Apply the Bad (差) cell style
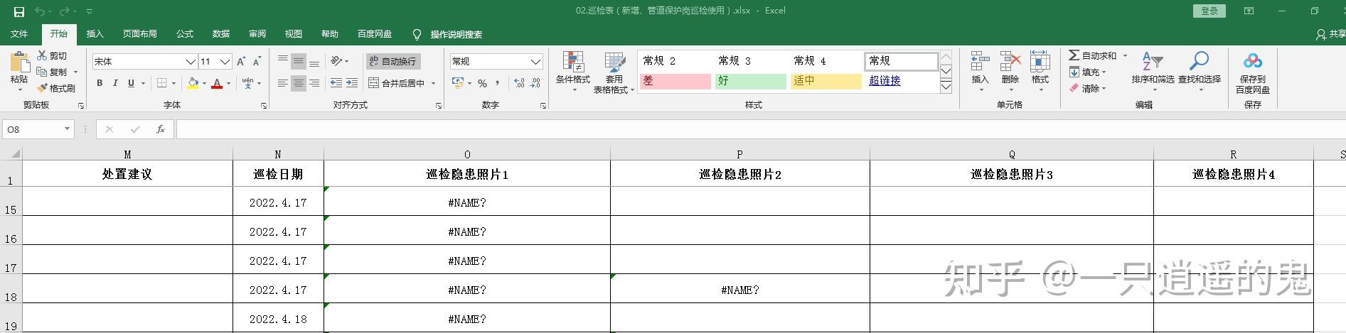Viewport: 1346px width, 333px height. (x=675, y=81)
